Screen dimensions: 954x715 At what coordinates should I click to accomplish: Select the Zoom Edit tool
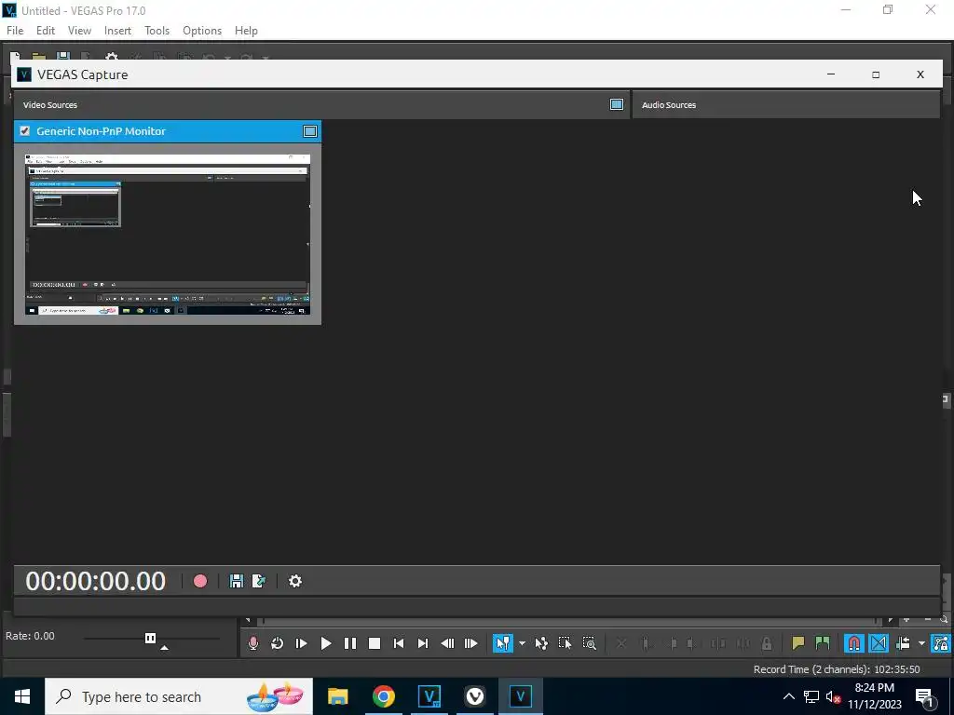coord(589,643)
